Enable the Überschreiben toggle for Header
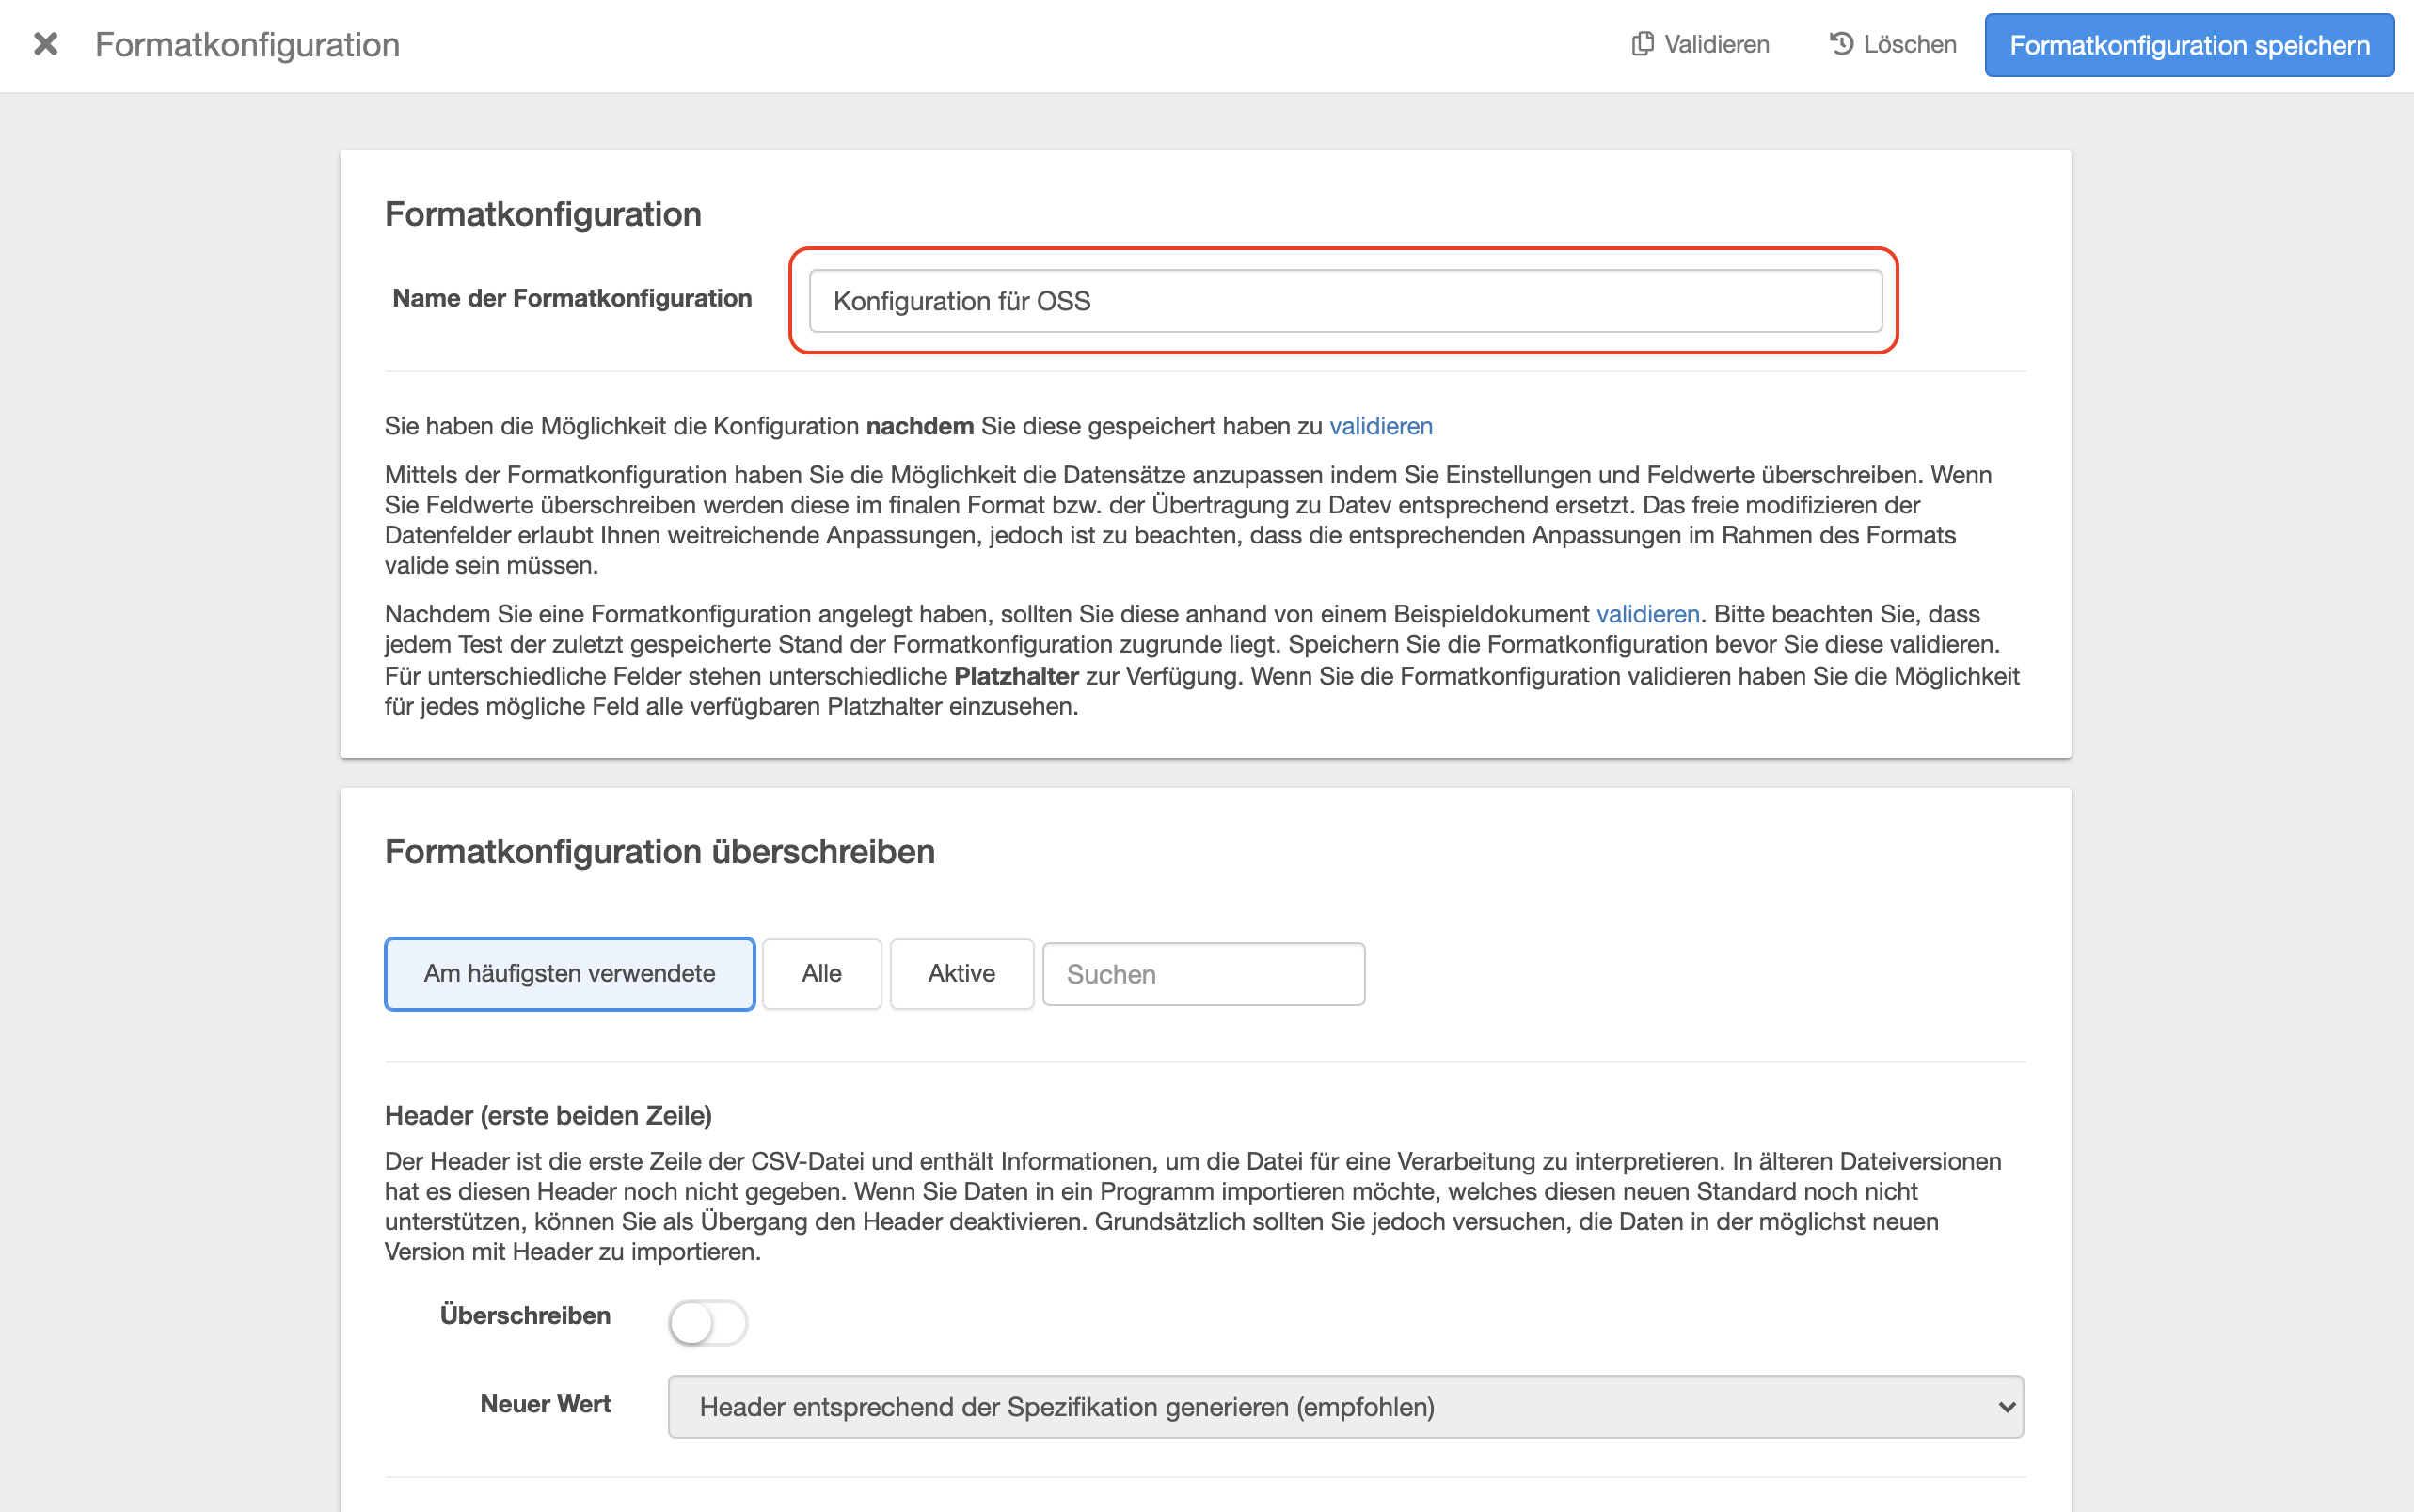Screen dimensions: 2414x1512 coord(707,1323)
